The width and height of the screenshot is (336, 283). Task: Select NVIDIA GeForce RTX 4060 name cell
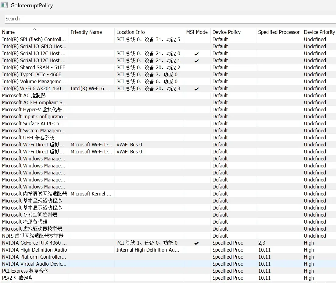click(34, 243)
